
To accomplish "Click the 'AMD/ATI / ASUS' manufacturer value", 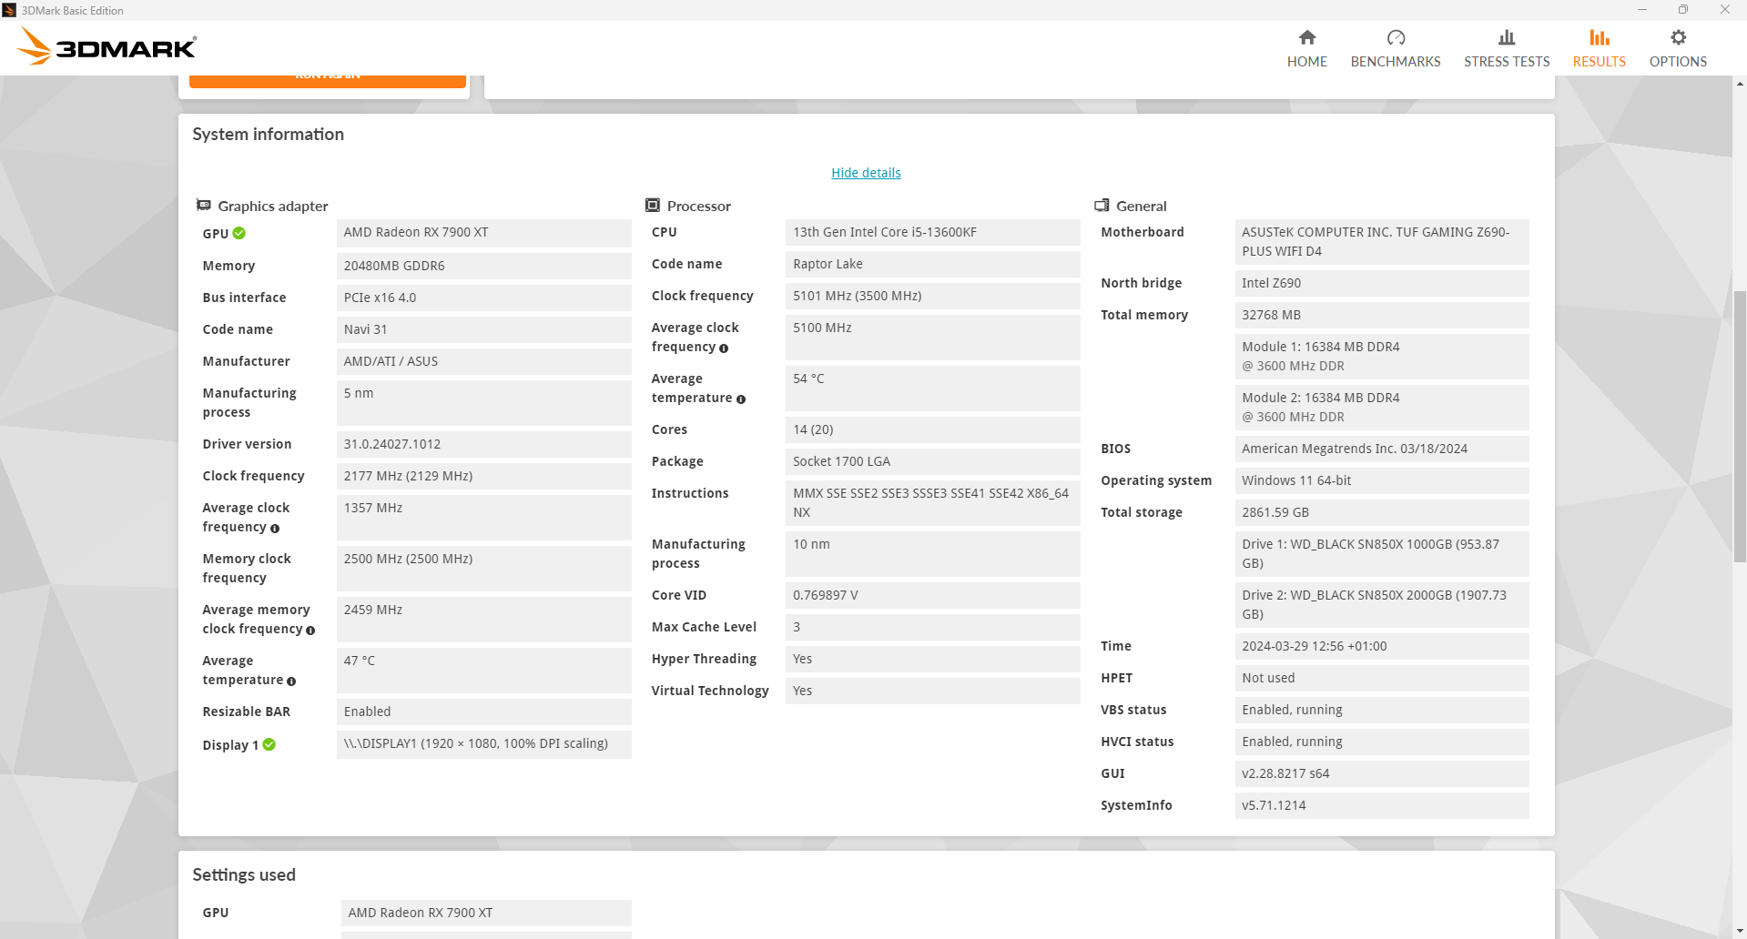I will point(483,361).
